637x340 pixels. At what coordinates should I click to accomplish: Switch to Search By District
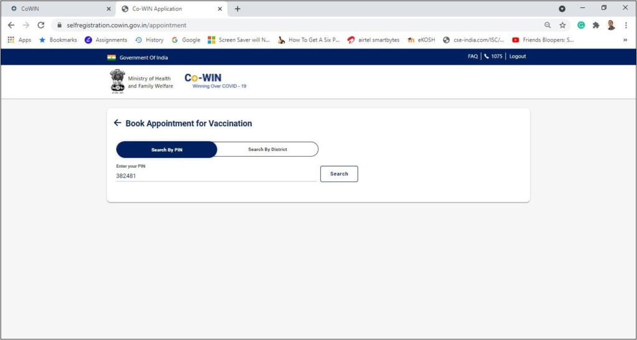click(x=267, y=150)
